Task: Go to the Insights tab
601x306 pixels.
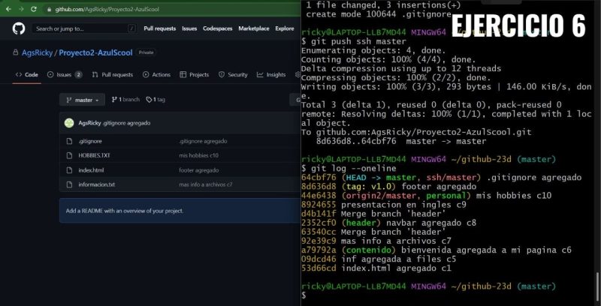Action: 271,75
